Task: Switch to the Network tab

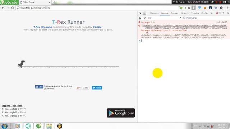Action: pyautogui.click(x=185, y=13)
